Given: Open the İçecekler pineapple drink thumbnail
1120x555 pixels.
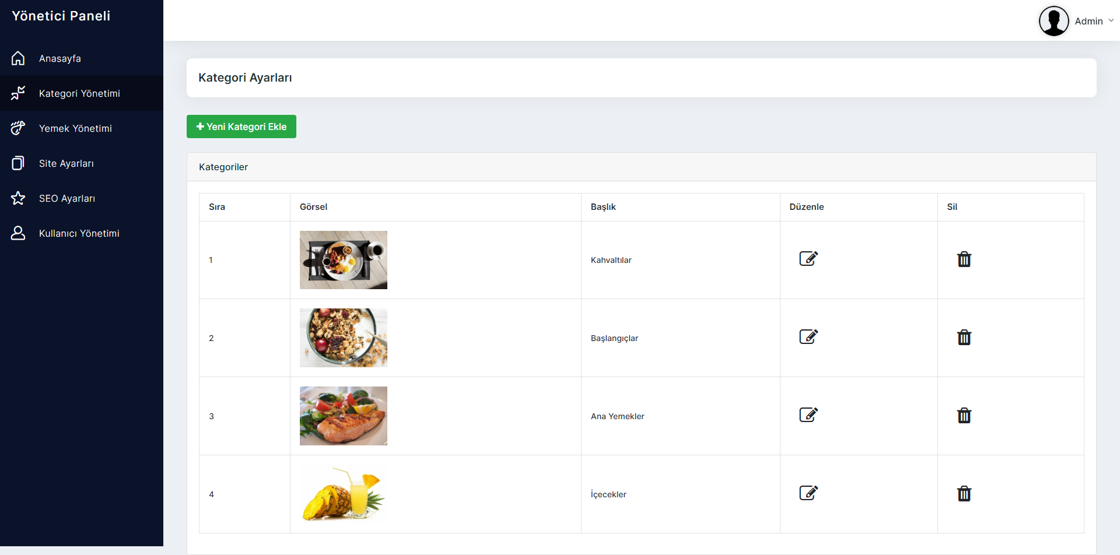Looking at the screenshot, I should click(x=344, y=494).
